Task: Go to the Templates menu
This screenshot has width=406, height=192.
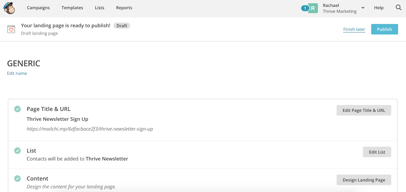Action: point(72,8)
